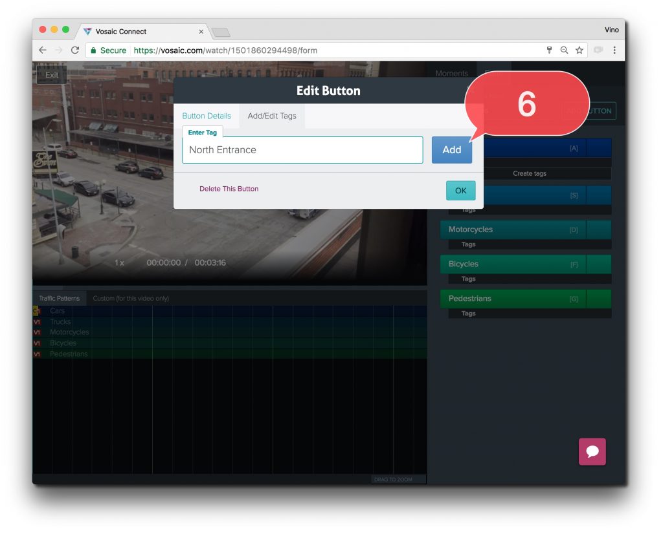Change the 1x playback speed

[x=119, y=263]
